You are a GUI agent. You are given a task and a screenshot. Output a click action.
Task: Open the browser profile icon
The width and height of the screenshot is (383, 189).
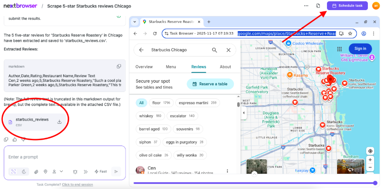pos(364,33)
